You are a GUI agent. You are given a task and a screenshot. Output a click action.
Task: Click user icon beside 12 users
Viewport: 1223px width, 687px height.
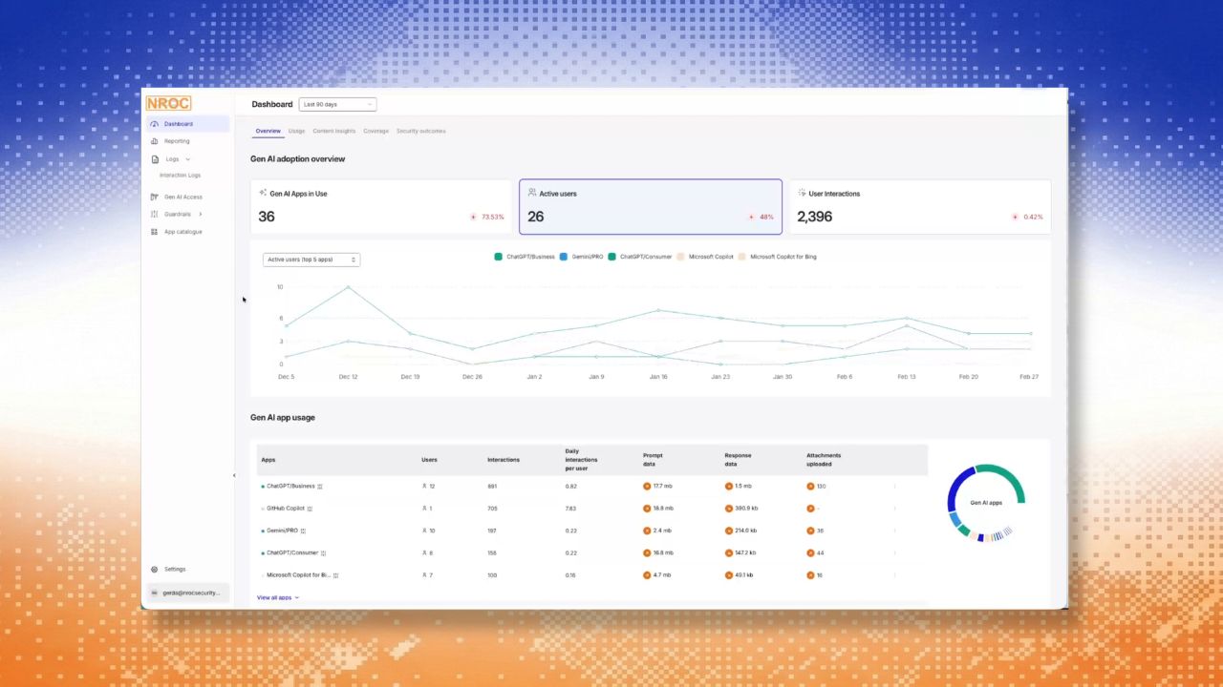[424, 487]
